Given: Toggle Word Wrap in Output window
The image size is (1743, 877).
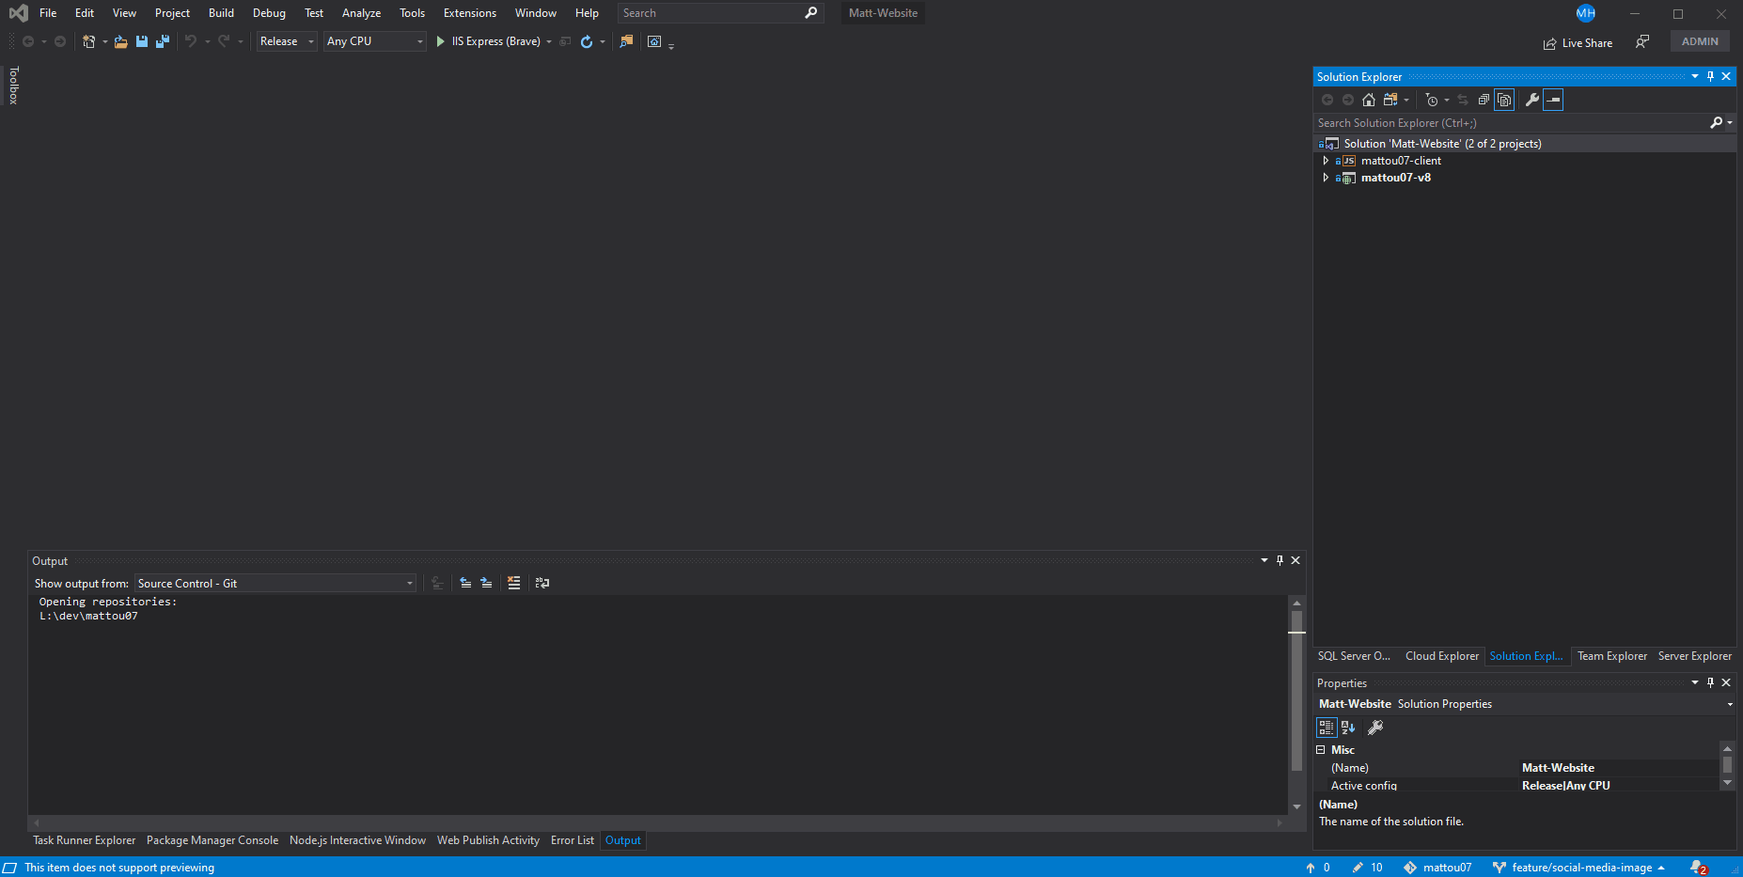Looking at the screenshot, I should (x=542, y=583).
